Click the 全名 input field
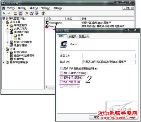 109,56
